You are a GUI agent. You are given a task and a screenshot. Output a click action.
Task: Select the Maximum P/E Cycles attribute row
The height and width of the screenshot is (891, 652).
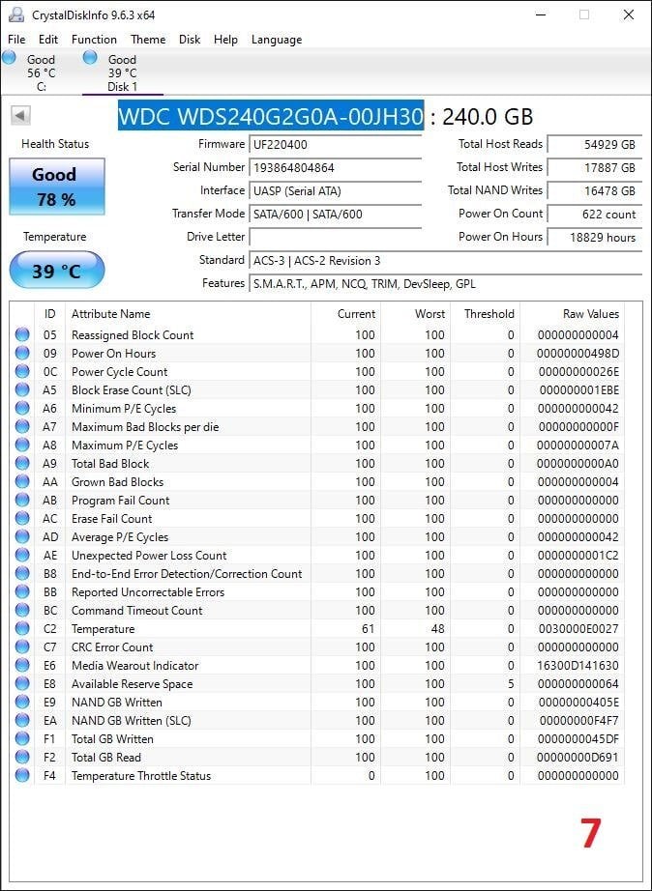[317, 445]
